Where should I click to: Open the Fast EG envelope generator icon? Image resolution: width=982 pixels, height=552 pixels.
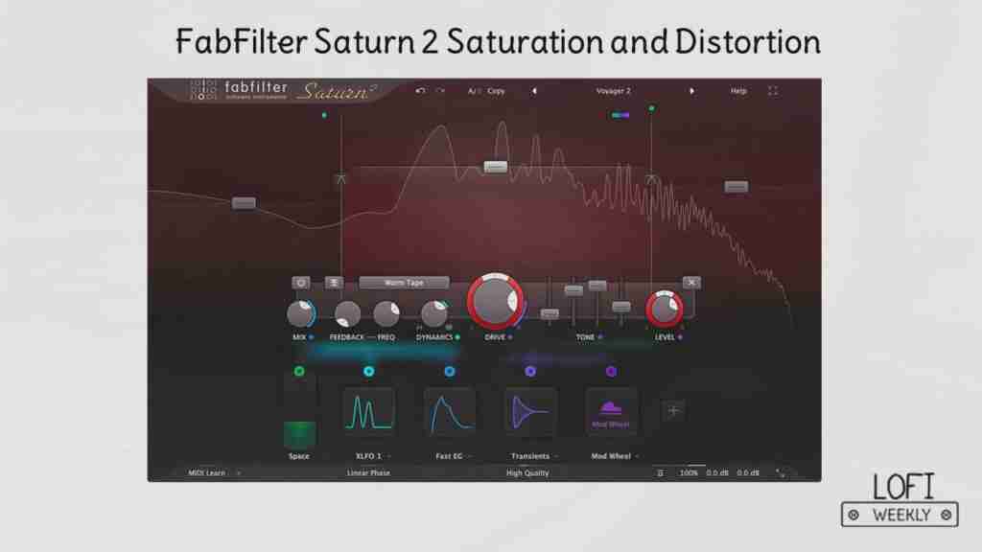(450, 412)
